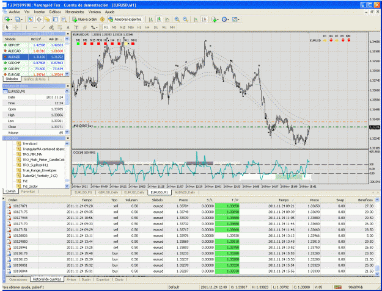Select the crosshair tool

(16, 27)
